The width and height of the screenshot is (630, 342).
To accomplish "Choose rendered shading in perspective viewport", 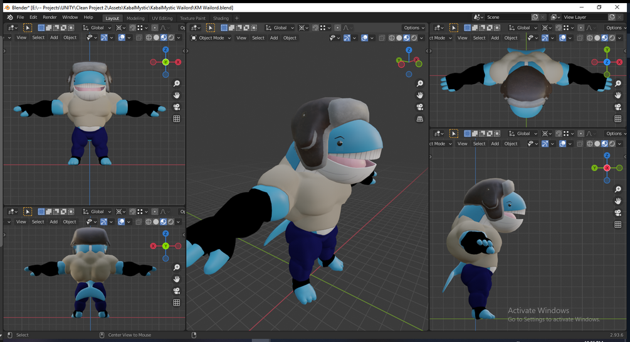I will click(414, 38).
